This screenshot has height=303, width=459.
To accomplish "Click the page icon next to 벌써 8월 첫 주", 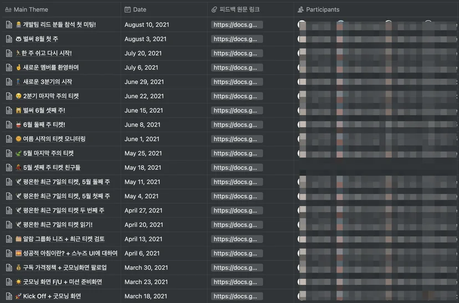I will tap(9, 39).
